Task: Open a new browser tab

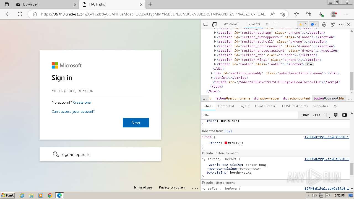Action: [150, 4]
